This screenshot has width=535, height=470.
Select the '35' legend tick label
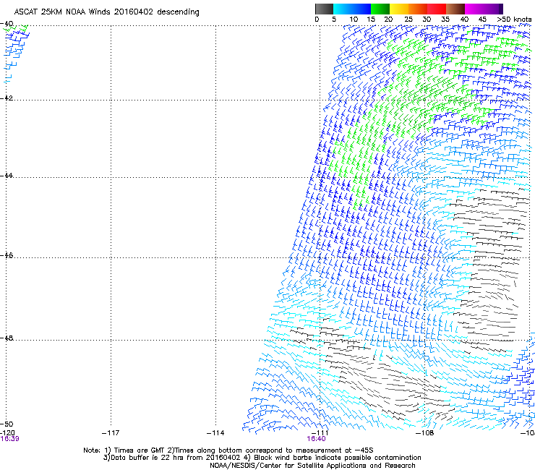click(445, 20)
